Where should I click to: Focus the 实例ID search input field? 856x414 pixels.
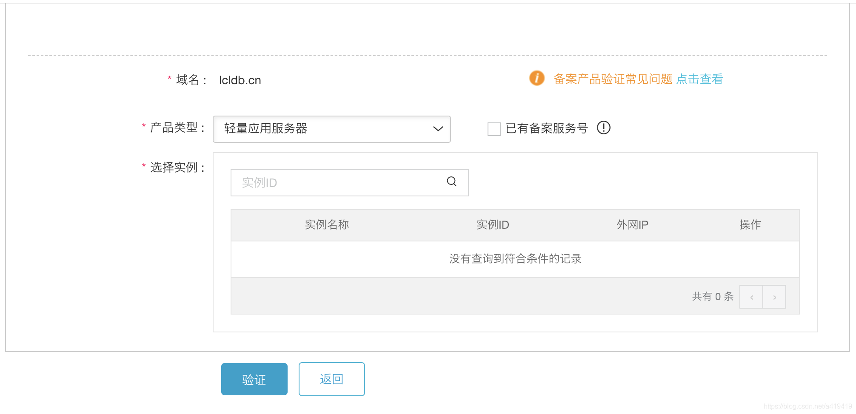point(350,183)
